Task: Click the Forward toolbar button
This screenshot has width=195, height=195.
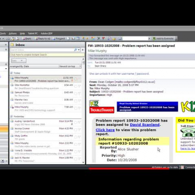Action: click(x=58, y=39)
